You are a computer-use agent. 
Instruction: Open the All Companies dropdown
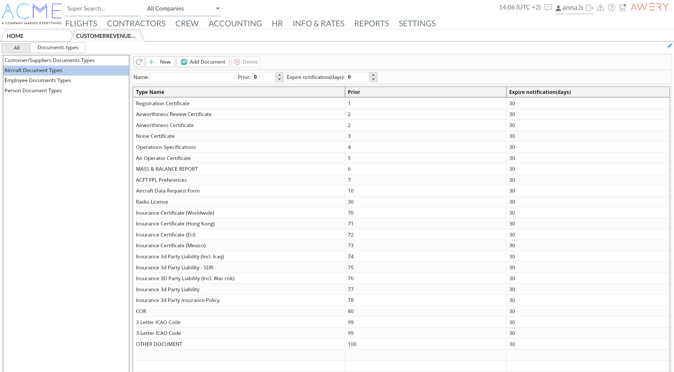(183, 9)
